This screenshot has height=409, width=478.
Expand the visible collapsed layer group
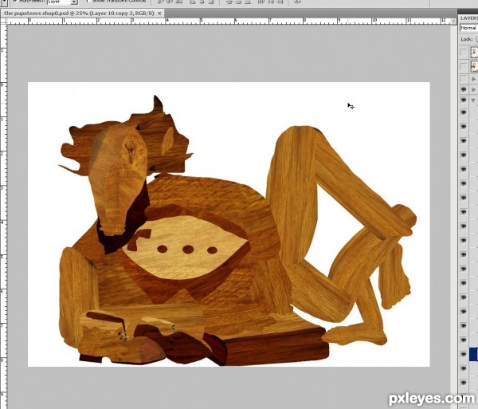point(474,89)
